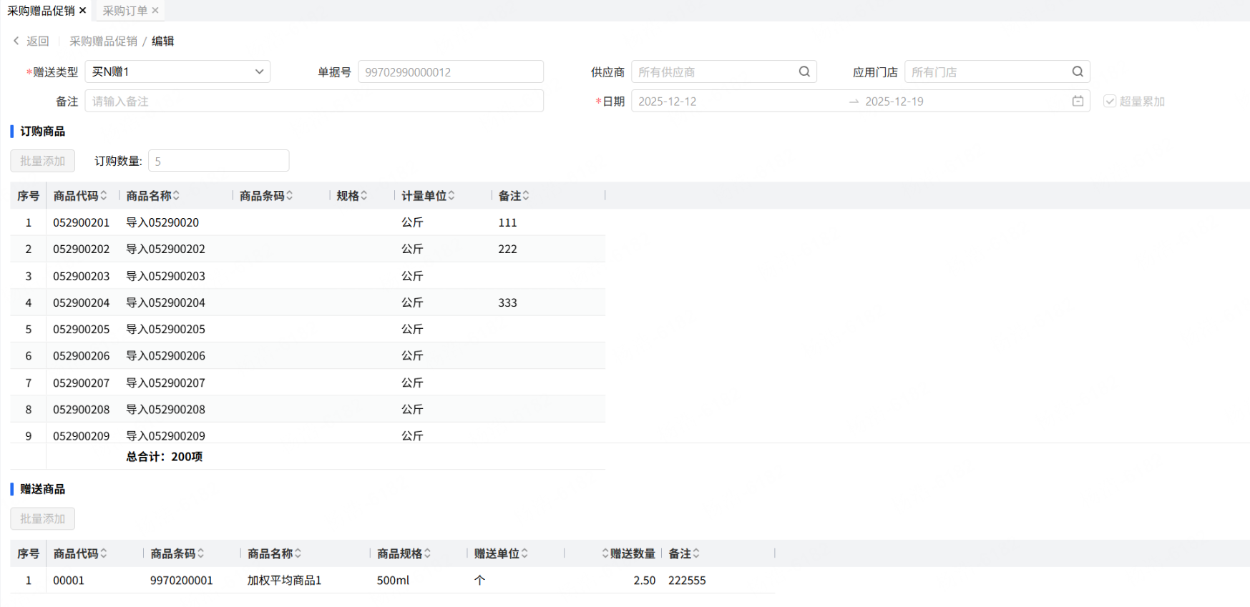Click gift name 加权平均商品1
Image resolution: width=1250 pixels, height=607 pixels.
click(x=284, y=581)
